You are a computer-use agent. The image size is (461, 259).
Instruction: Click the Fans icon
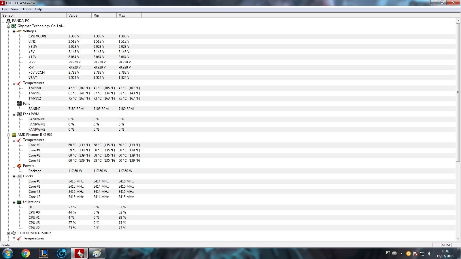(19, 104)
